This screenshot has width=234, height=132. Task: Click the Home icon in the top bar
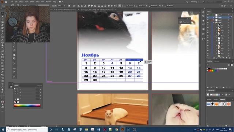6,2
